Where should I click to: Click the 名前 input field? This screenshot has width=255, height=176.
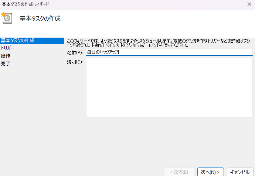[x=169, y=52]
